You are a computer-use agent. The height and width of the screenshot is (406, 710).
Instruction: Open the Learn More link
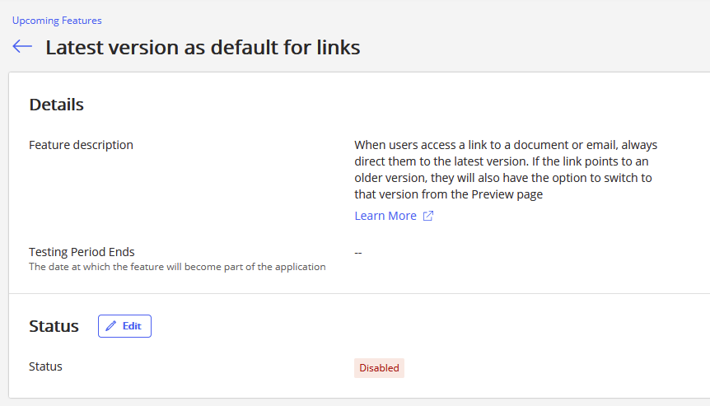pos(385,216)
